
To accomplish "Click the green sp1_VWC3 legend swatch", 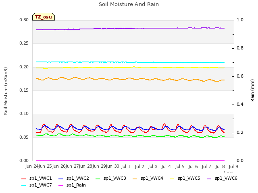I will coord(98,179).
